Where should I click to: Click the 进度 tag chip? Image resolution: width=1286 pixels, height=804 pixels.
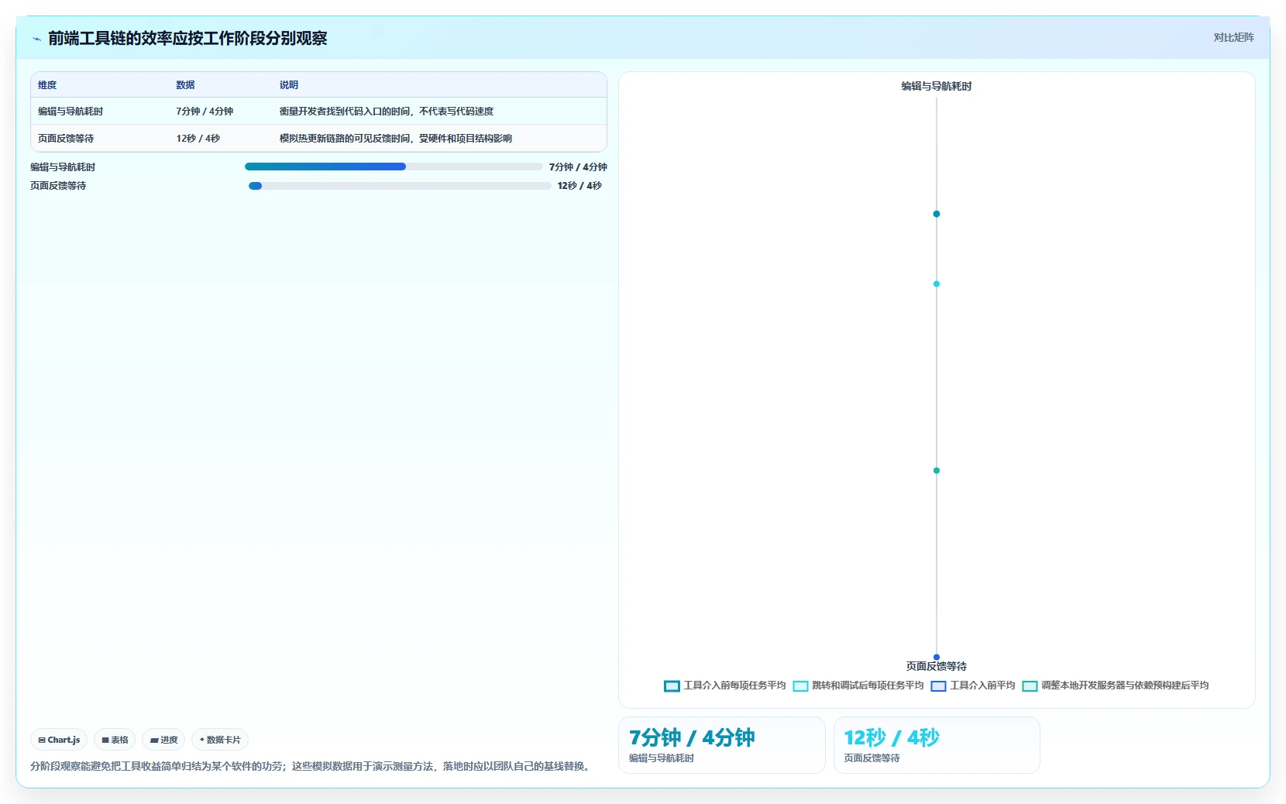pyautogui.click(x=163, y=740)
